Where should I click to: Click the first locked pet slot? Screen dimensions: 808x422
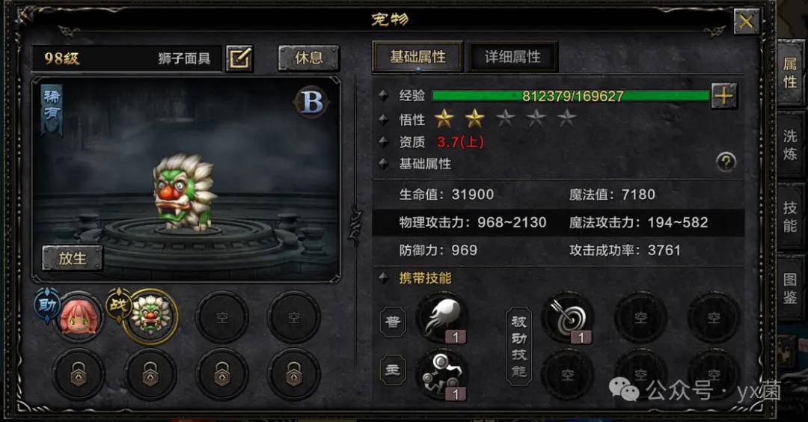(x=79, y=373)
